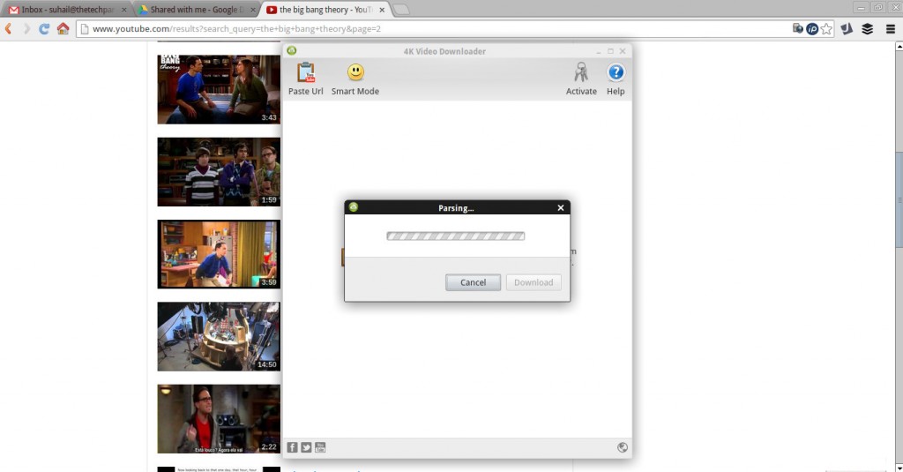This screenshot has width=903, height=472.
Task: Open the video thumbnail with duration 14:50
Action: point(219,336)
